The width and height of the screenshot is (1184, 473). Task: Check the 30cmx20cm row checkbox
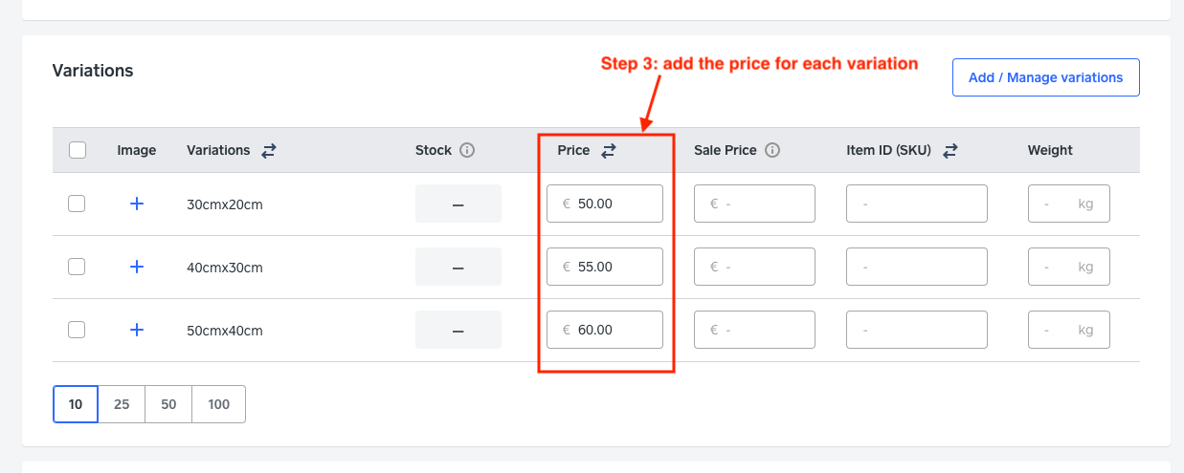(x=78, y=204)
